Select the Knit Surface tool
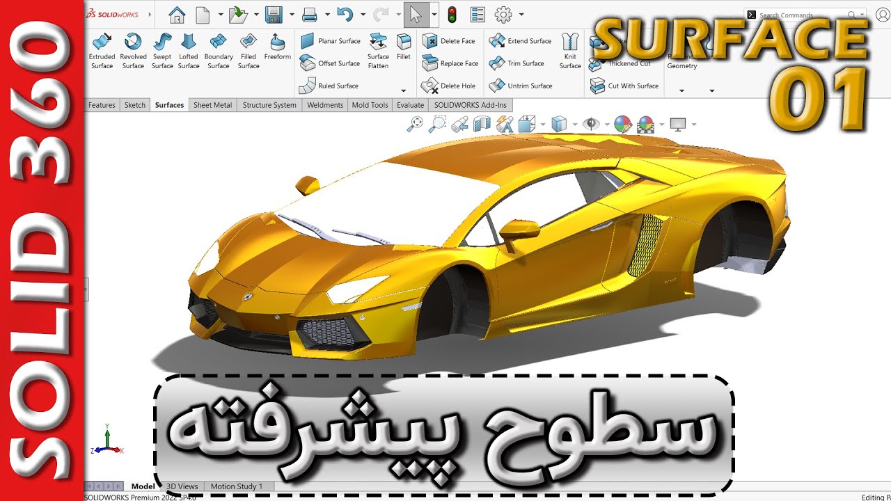891x501 pixels. pos(570,51)
